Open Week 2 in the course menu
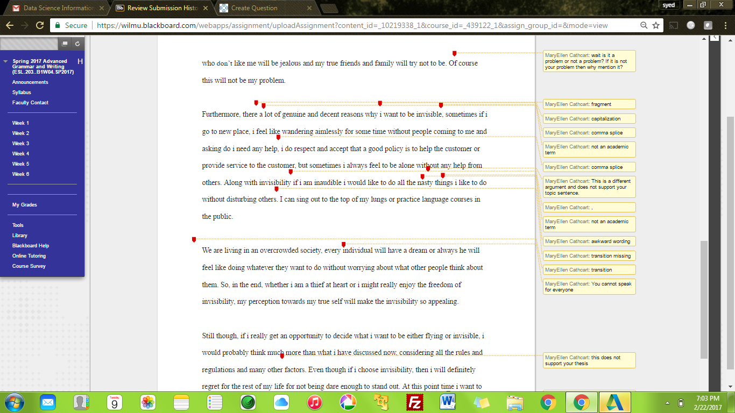 (20, 133)
